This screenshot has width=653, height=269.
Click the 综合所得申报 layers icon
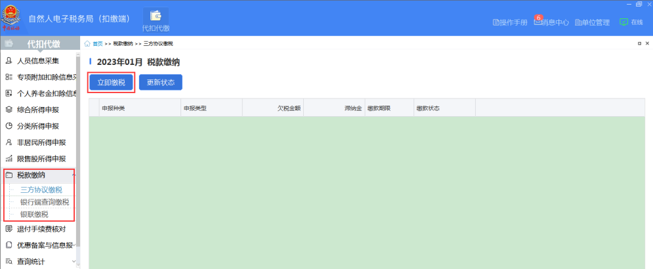[9, 110]
